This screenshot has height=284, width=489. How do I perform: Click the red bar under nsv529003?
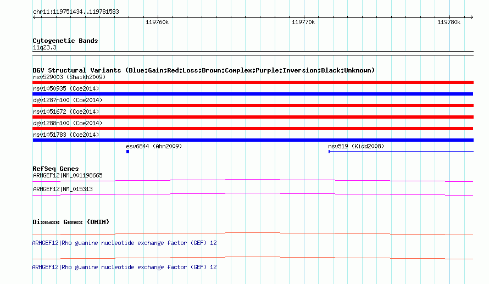coord(253,82)
